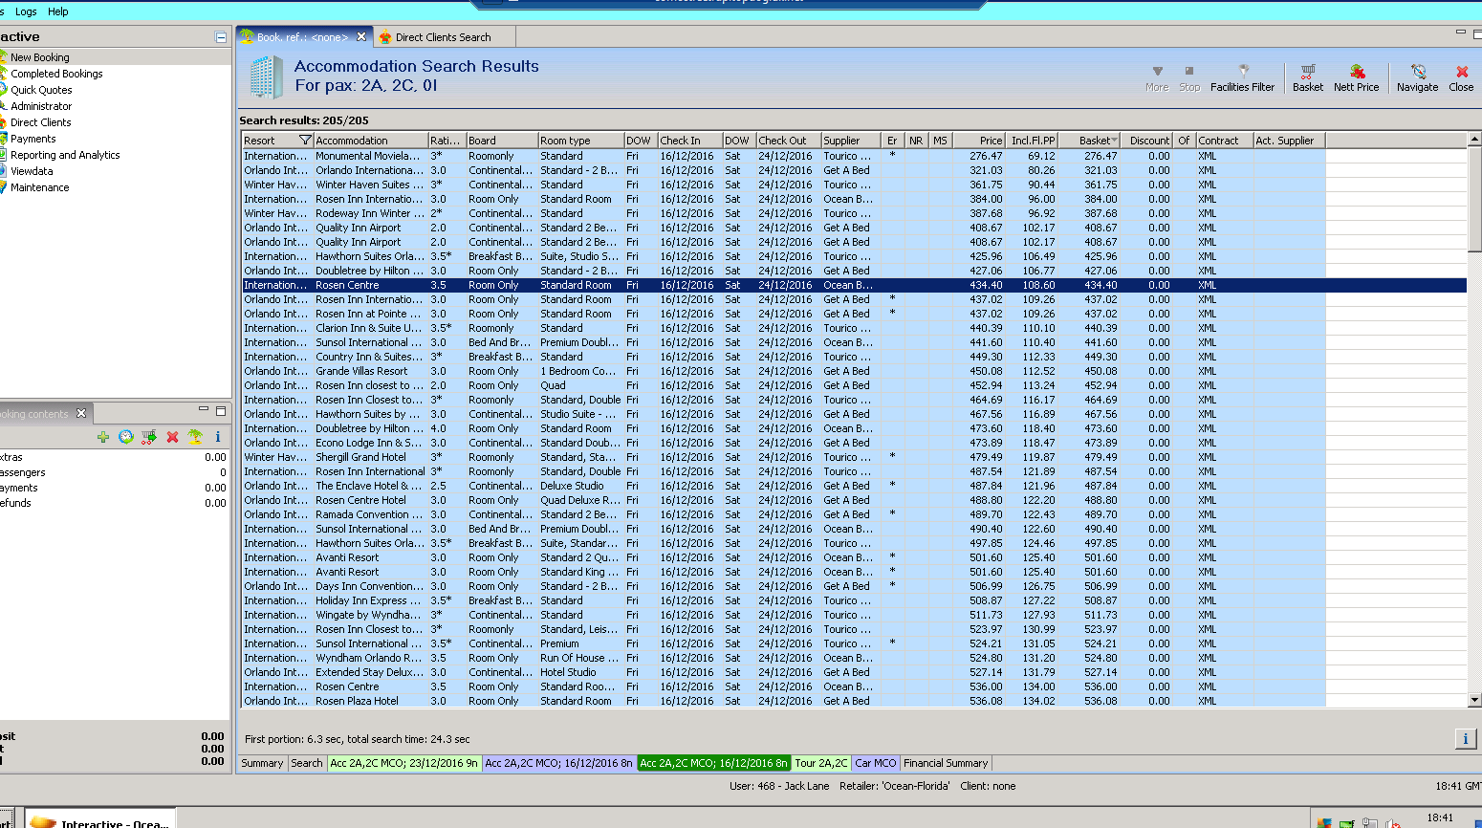This screenshot has width=1482, height=828.
Task: Open the Basket from the results toolbar
Action: click(1307, 77)
